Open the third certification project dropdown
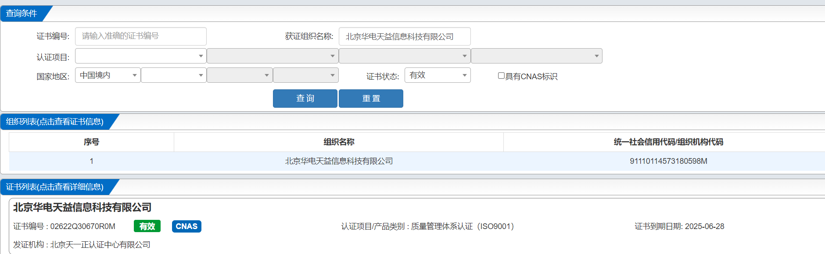The height and width of the screenshot is (254, 825). point(405,56)
